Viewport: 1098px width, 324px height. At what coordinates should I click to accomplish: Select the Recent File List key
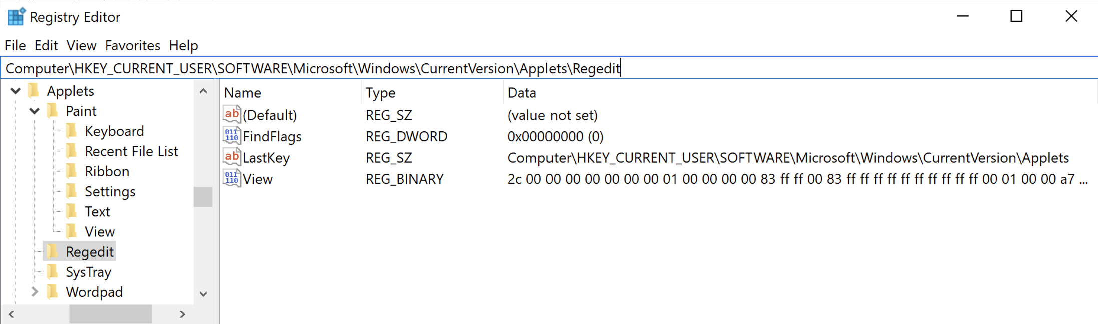pos(131,151)
